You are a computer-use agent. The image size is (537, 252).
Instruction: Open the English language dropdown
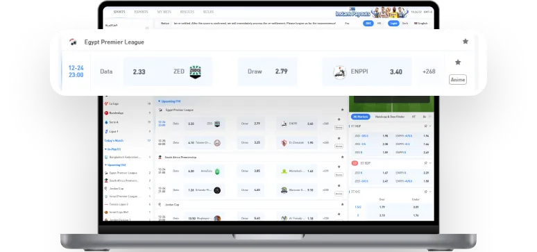pos(421,24)
